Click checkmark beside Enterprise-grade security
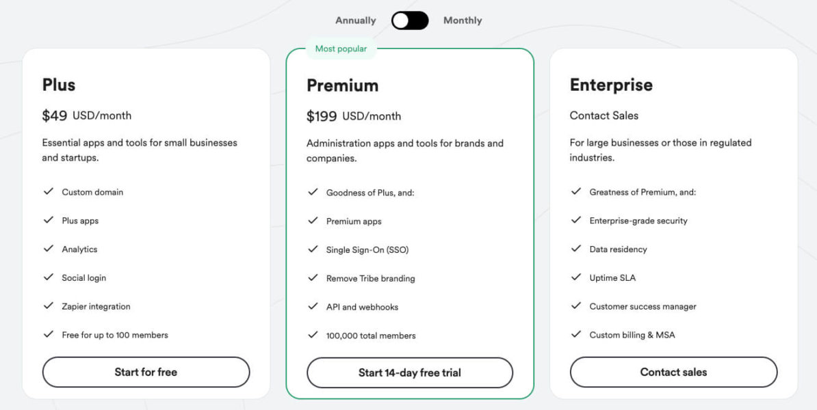Screen dimensions: 817x410 (x=576, y=221)
